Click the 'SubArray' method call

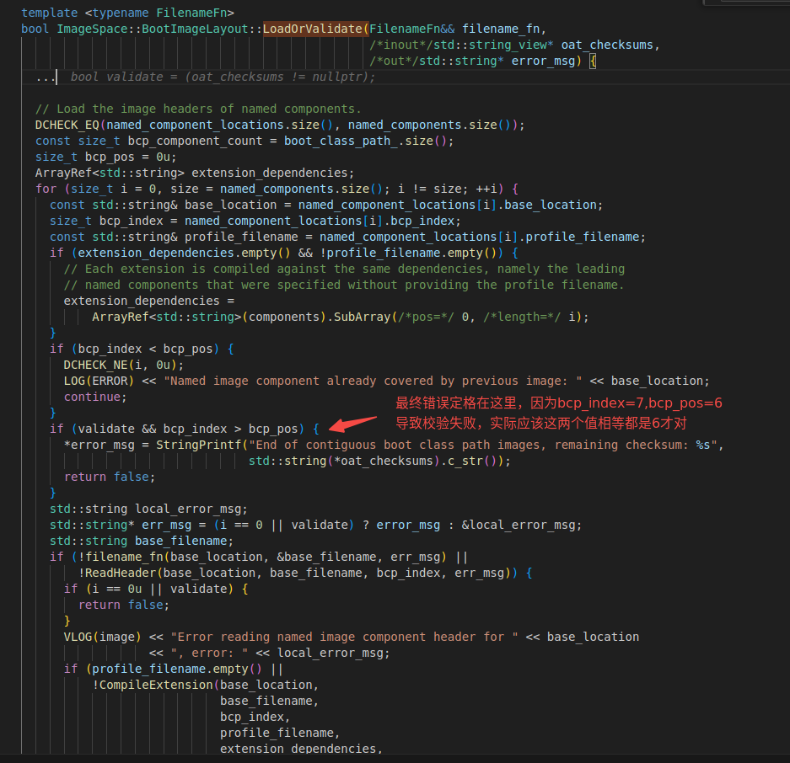[x=363, y=317]
